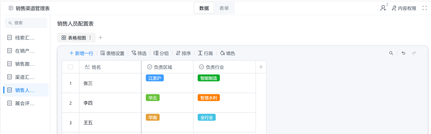Click row number 3 cell

(70, 122)
